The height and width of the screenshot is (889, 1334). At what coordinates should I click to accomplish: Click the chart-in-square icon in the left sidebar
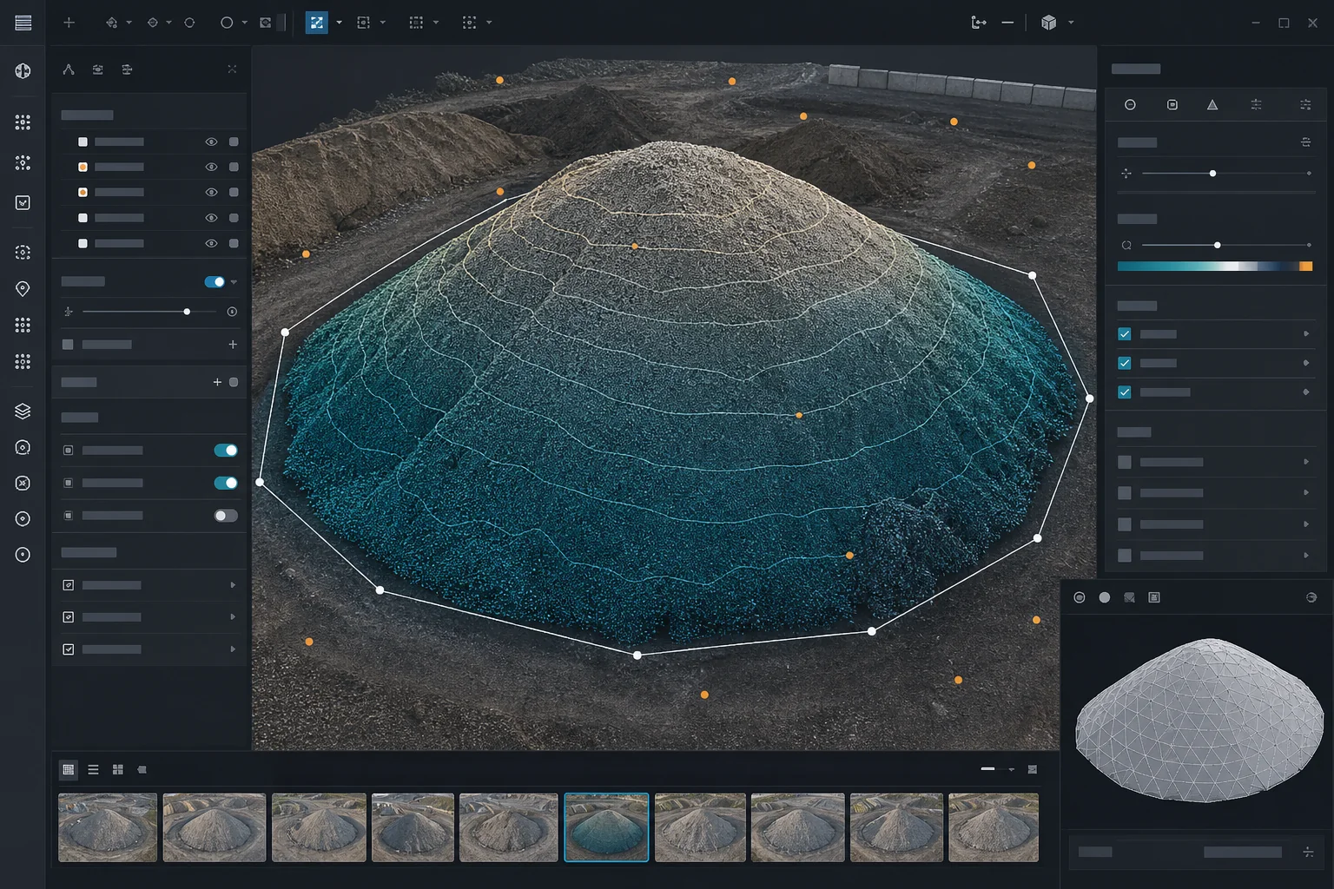pyautogui.click(x=23, y=202)
